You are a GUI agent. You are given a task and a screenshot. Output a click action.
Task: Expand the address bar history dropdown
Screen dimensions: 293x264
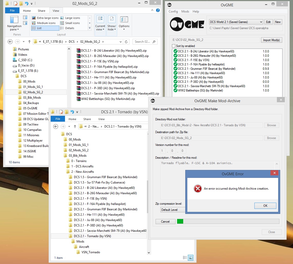(121, 42)
